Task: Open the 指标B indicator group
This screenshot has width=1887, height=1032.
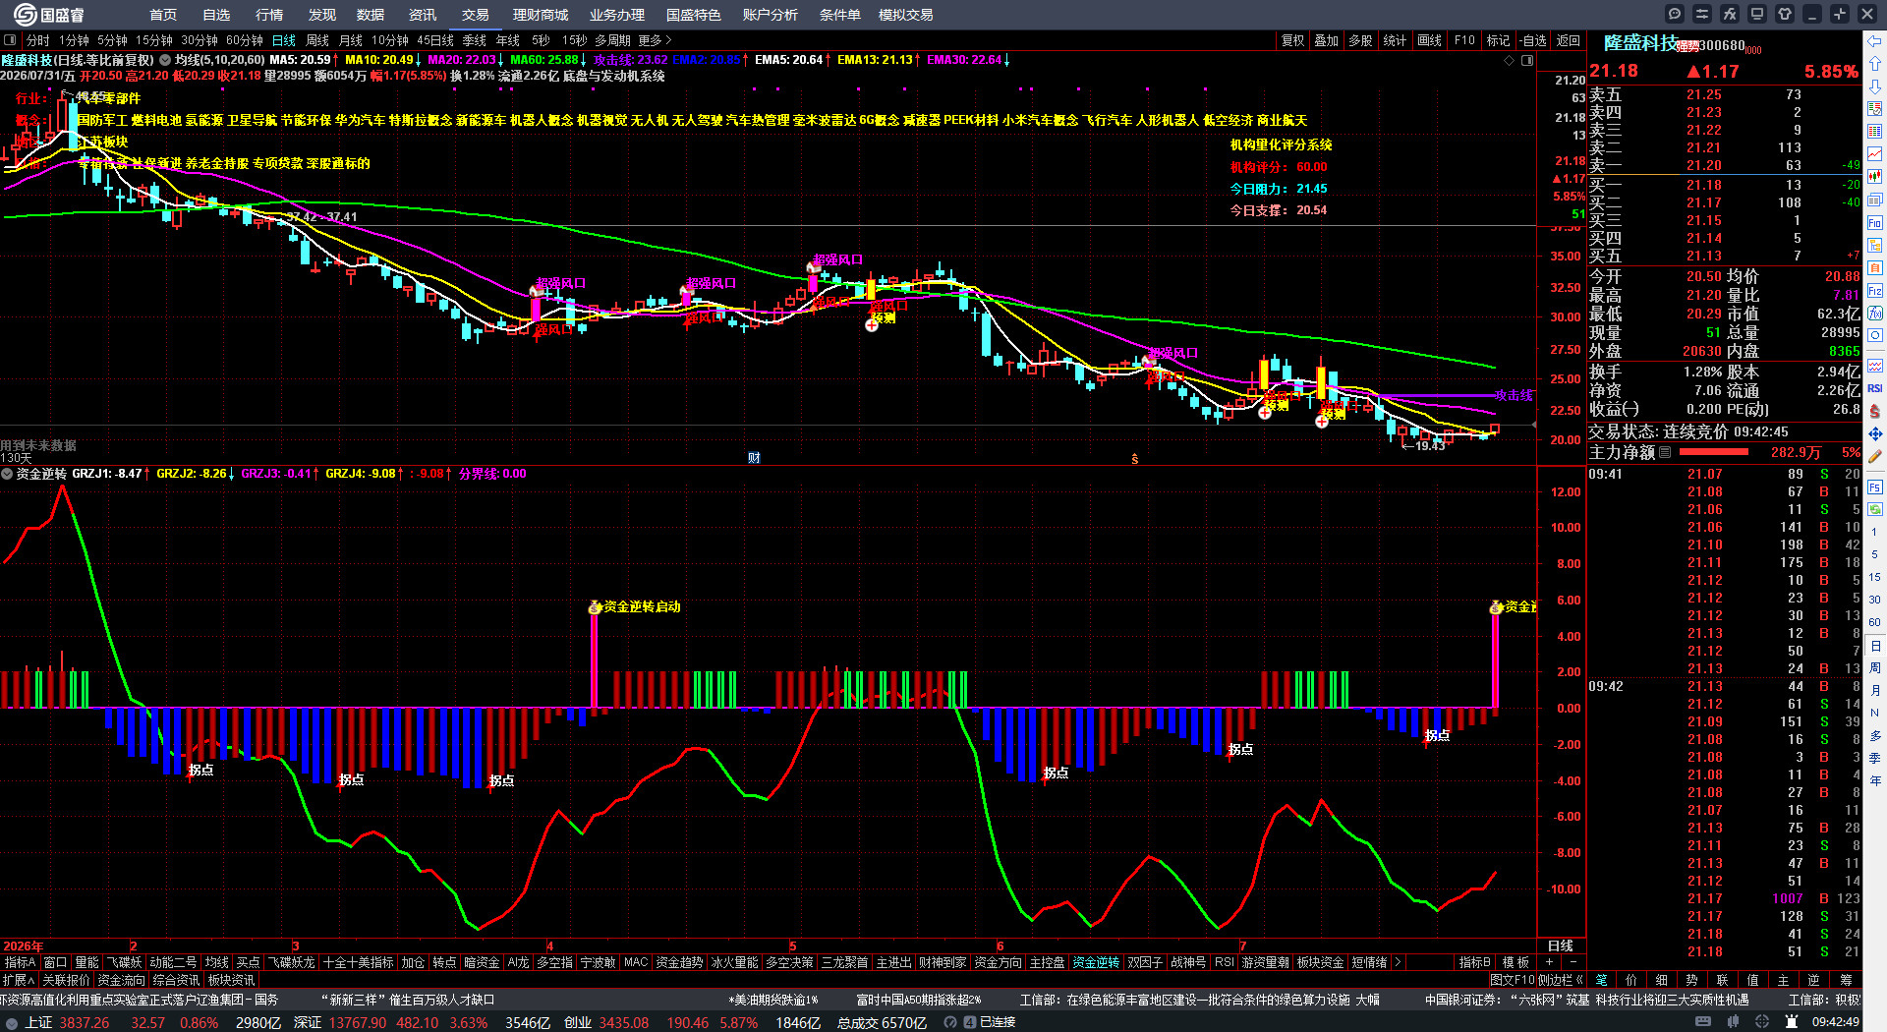Action: coord(1474,962)
